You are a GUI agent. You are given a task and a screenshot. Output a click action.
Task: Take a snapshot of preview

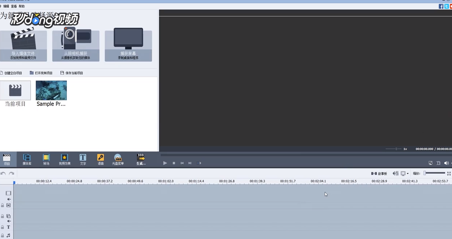coord(439,163)
